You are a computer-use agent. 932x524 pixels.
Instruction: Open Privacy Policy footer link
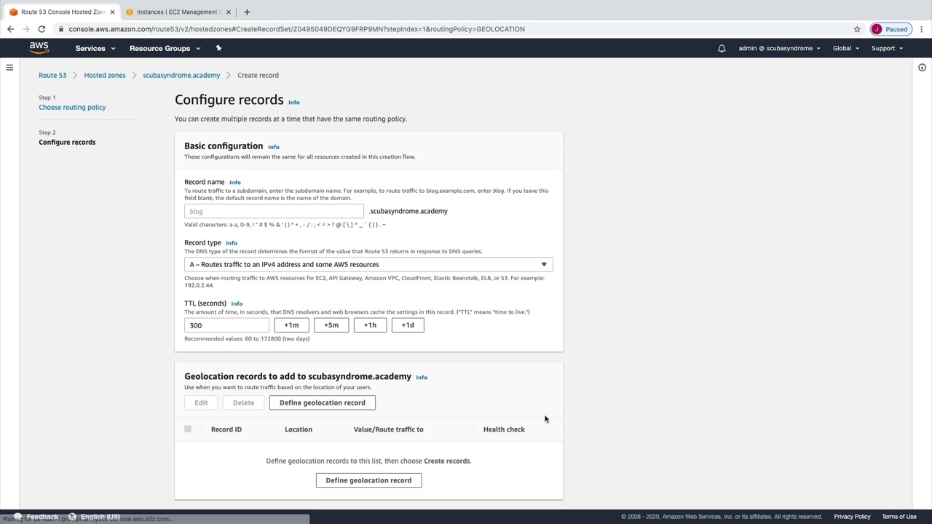coord(852,517)
